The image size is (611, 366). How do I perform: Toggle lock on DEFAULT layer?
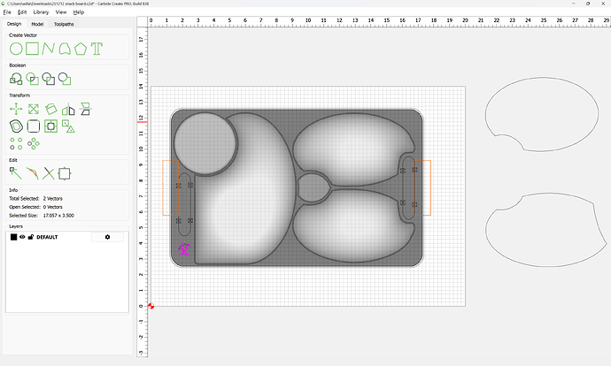(31, 237)
